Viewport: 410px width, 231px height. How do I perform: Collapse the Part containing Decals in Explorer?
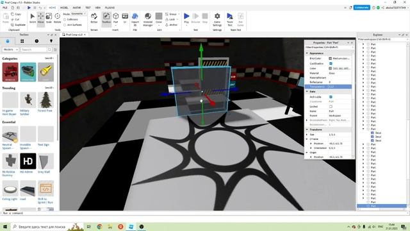tap(363, 129)
